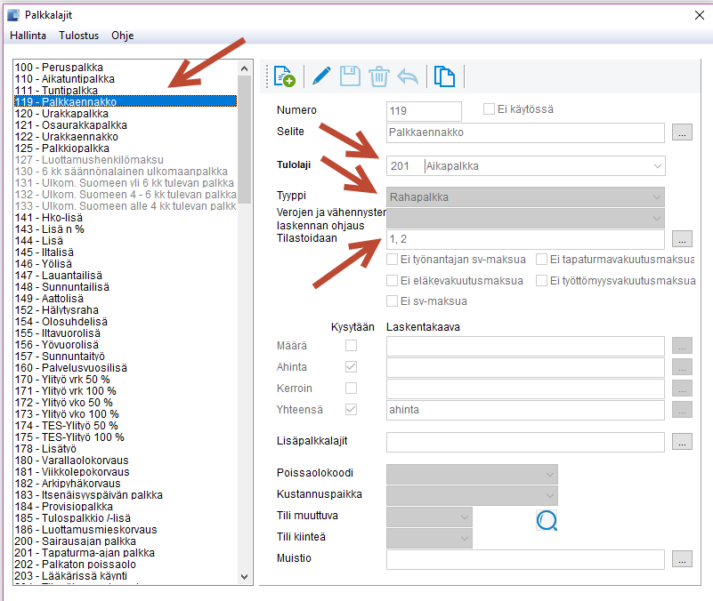Screen dimensions: 713x601
Task: Check Ei eläkevakuutusmaksua option
Action: [x=393, y=280]
